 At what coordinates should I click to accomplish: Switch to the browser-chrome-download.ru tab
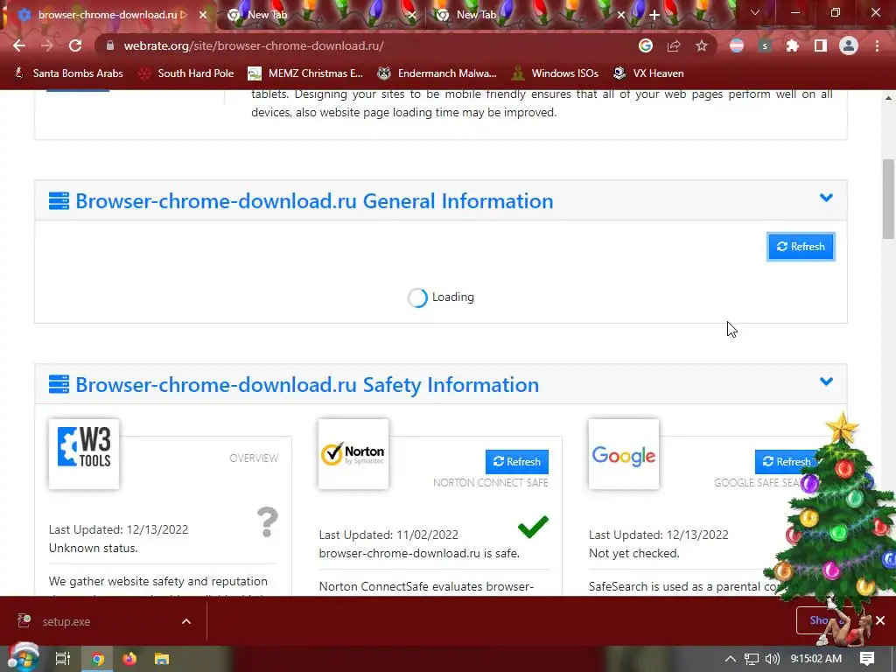tap(108, 15)
